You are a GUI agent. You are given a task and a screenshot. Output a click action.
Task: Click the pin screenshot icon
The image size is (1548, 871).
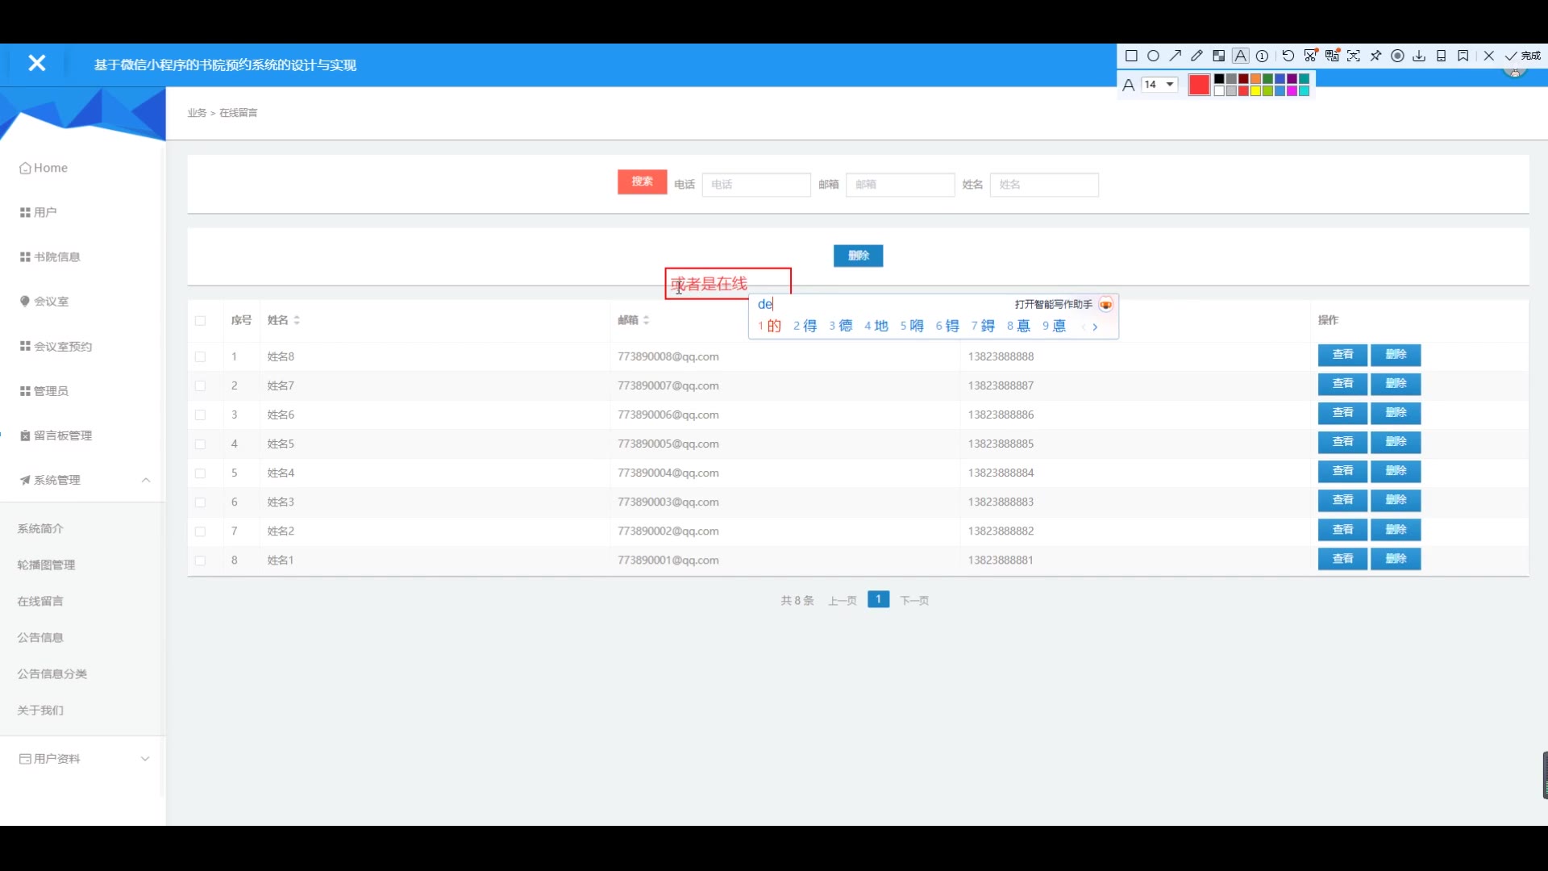click(x=1375, y=56)
